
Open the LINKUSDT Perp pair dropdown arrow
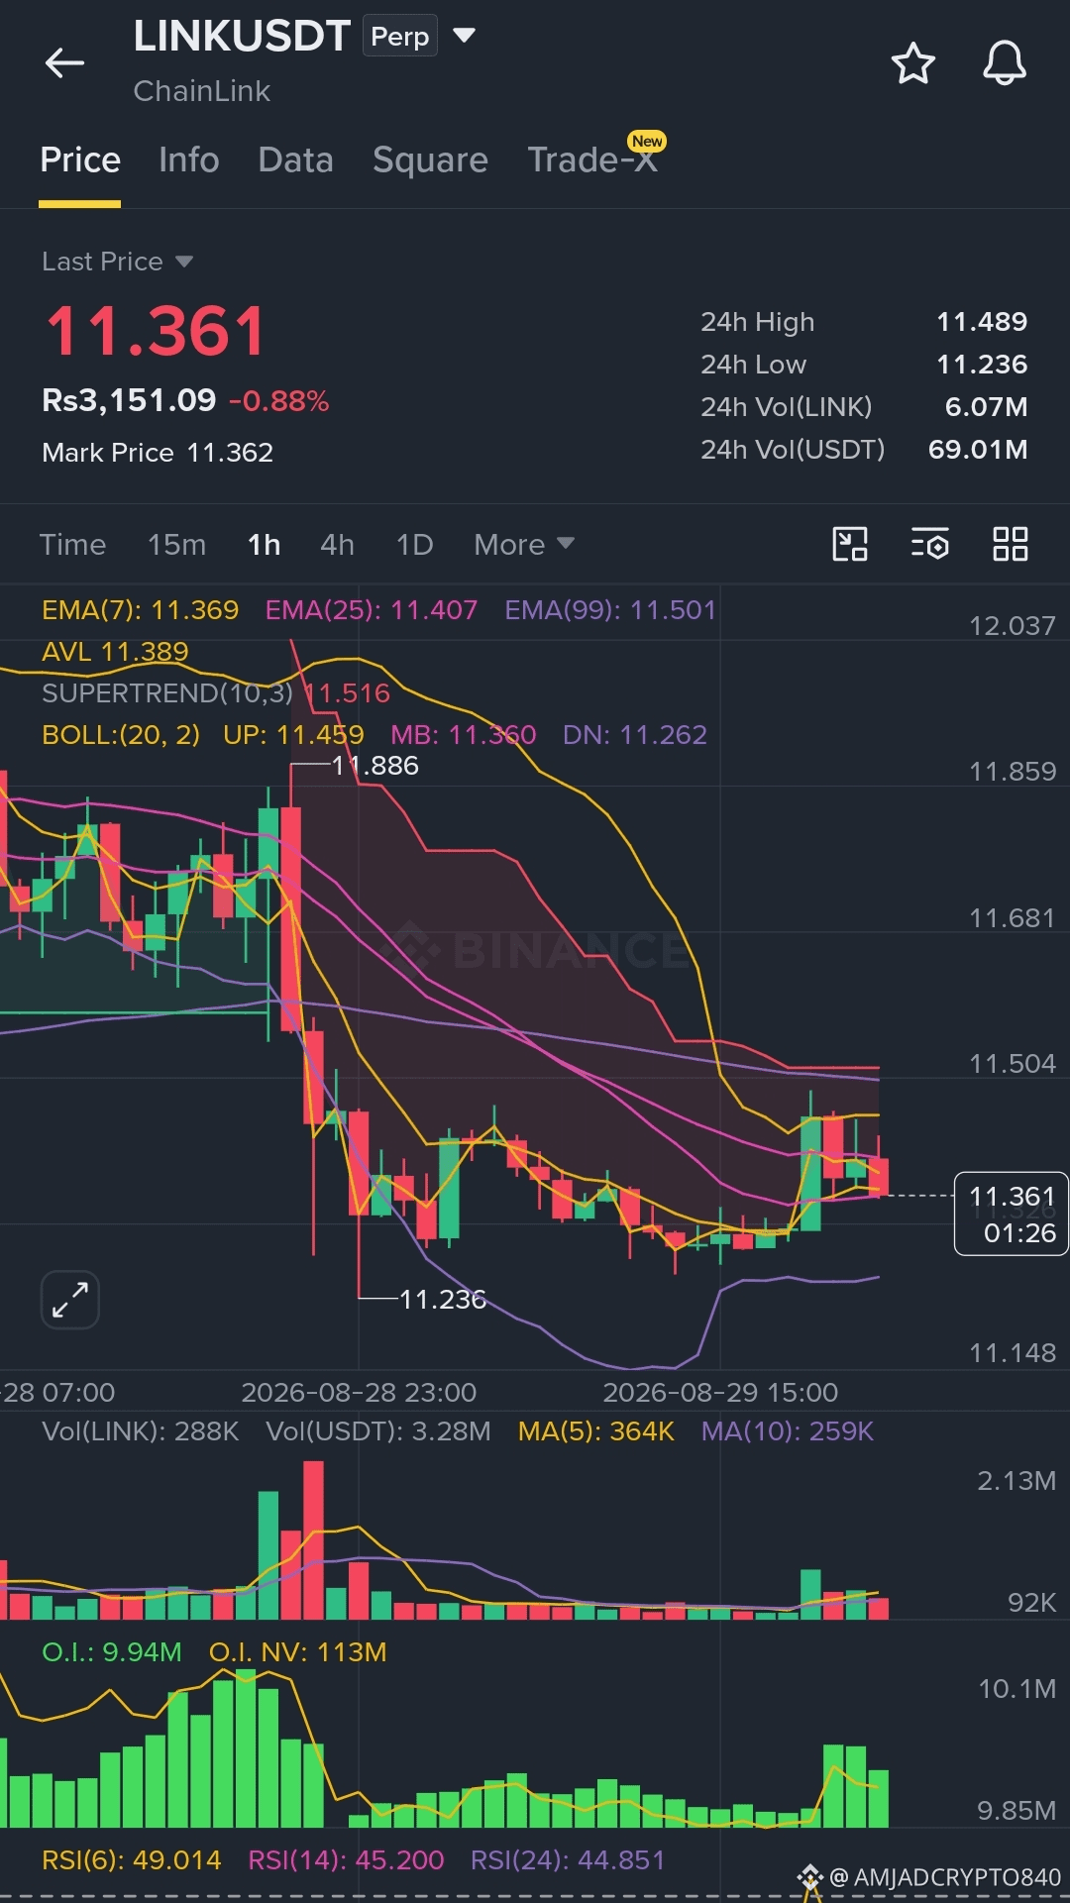pyautogui.click(x=464, y=36)
